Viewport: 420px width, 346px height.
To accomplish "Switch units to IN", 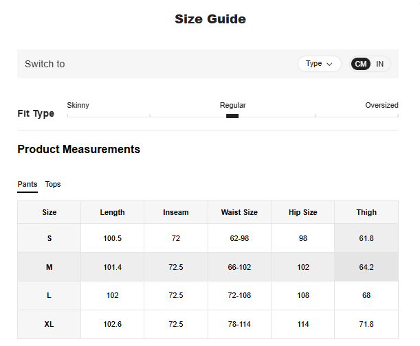I will coord(379,64).
